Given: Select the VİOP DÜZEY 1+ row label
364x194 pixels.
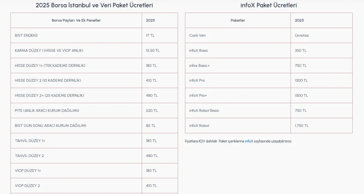Looking at the screenshot, I should click(x=28, y=171).
